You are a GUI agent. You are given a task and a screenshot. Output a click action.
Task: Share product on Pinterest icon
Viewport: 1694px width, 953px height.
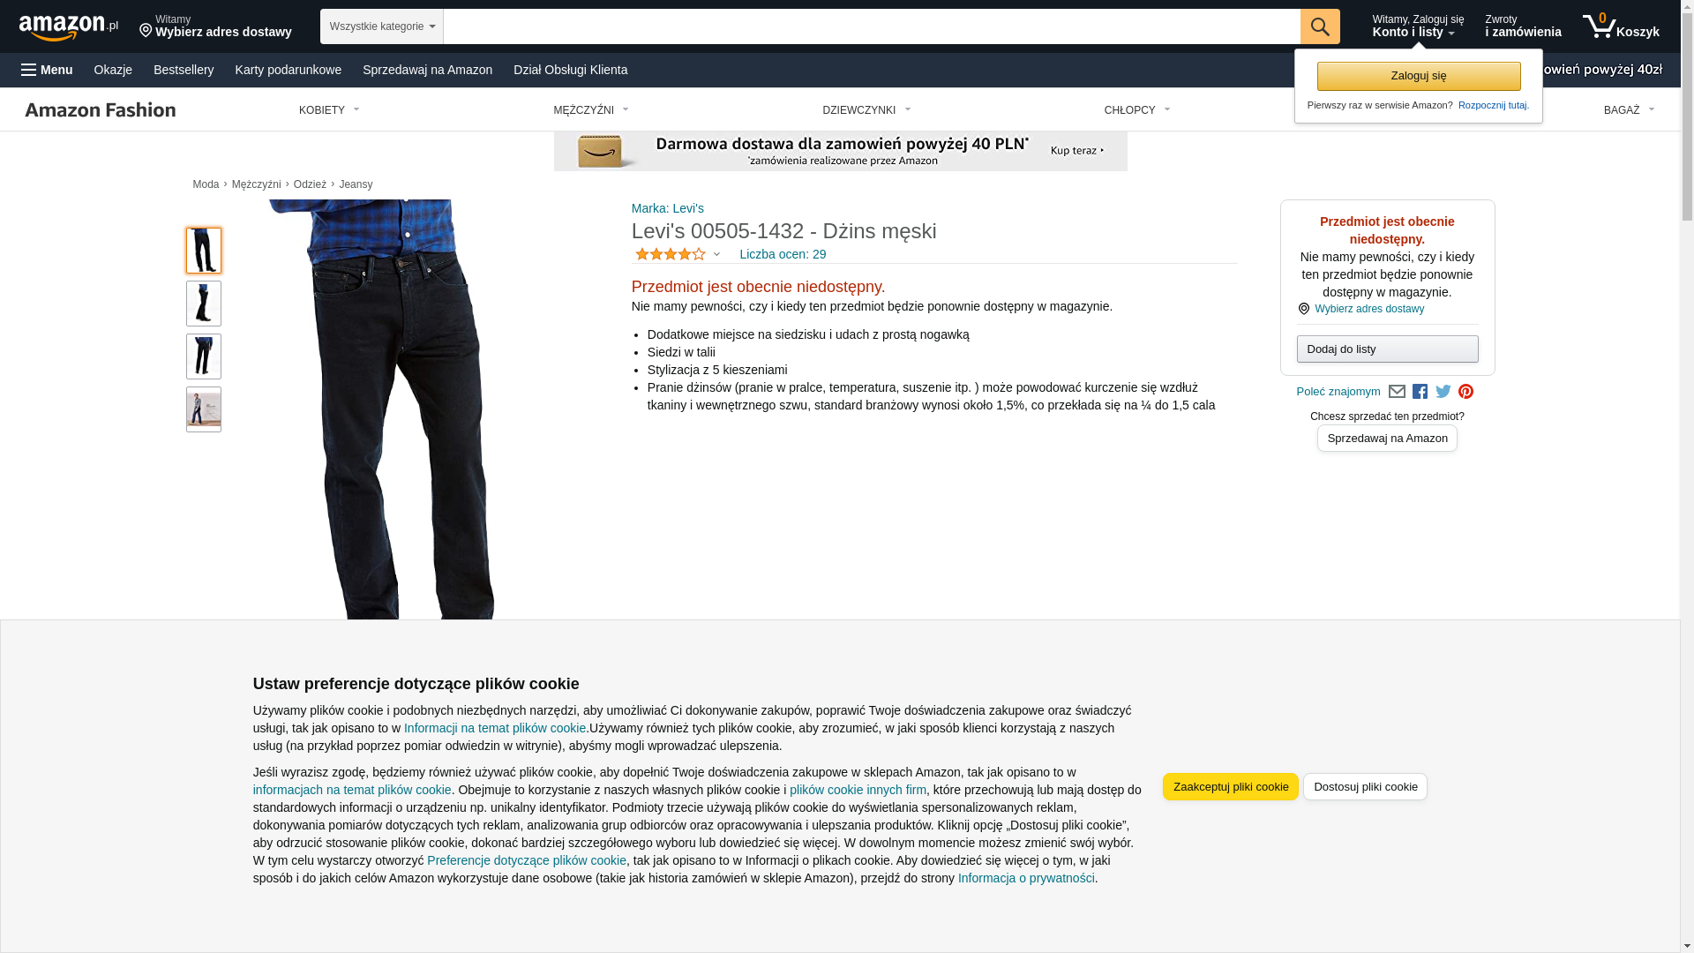coord(1465,392)
